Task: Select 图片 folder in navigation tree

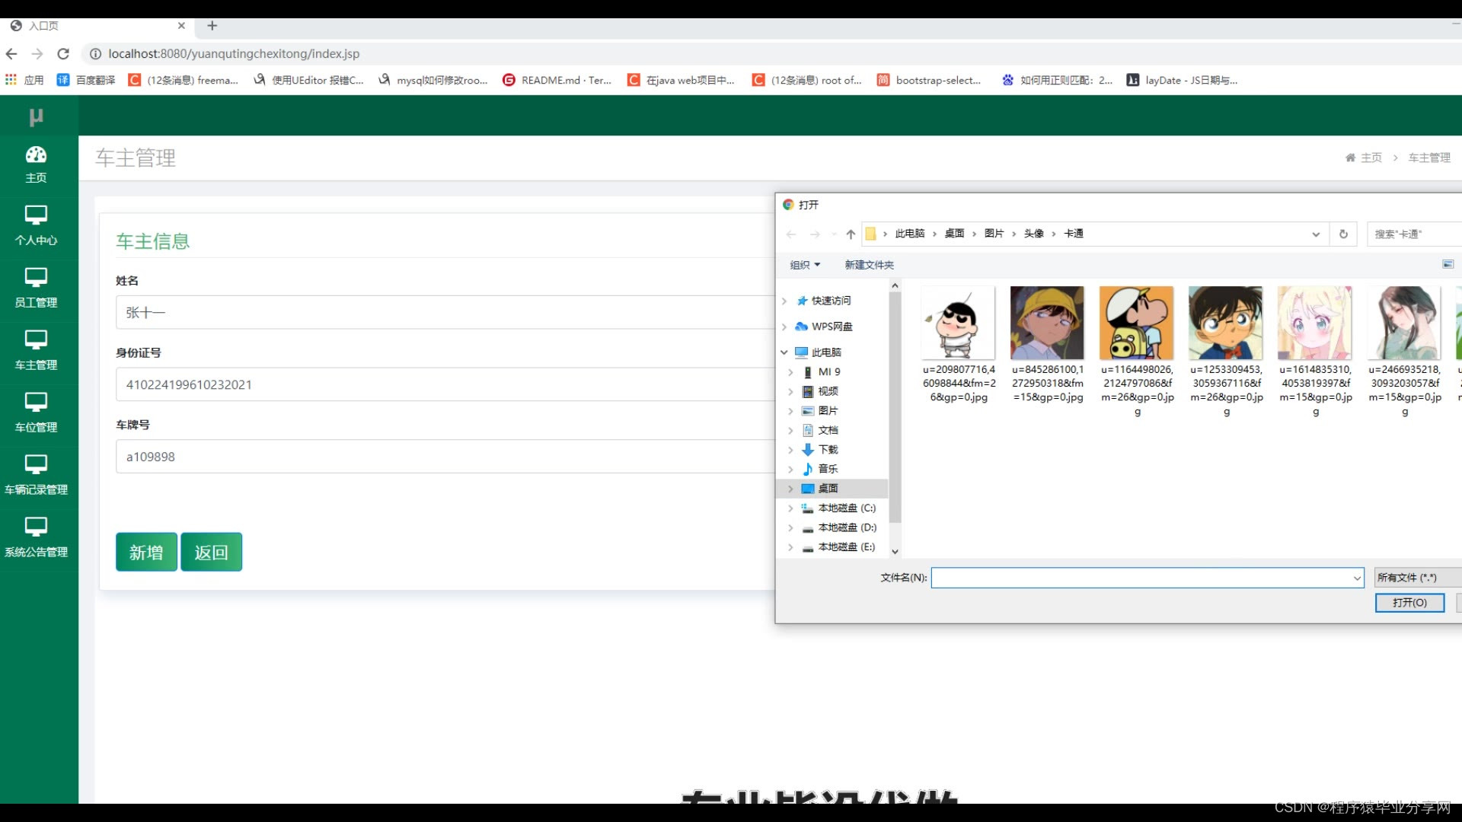Action: pos(828,410)
